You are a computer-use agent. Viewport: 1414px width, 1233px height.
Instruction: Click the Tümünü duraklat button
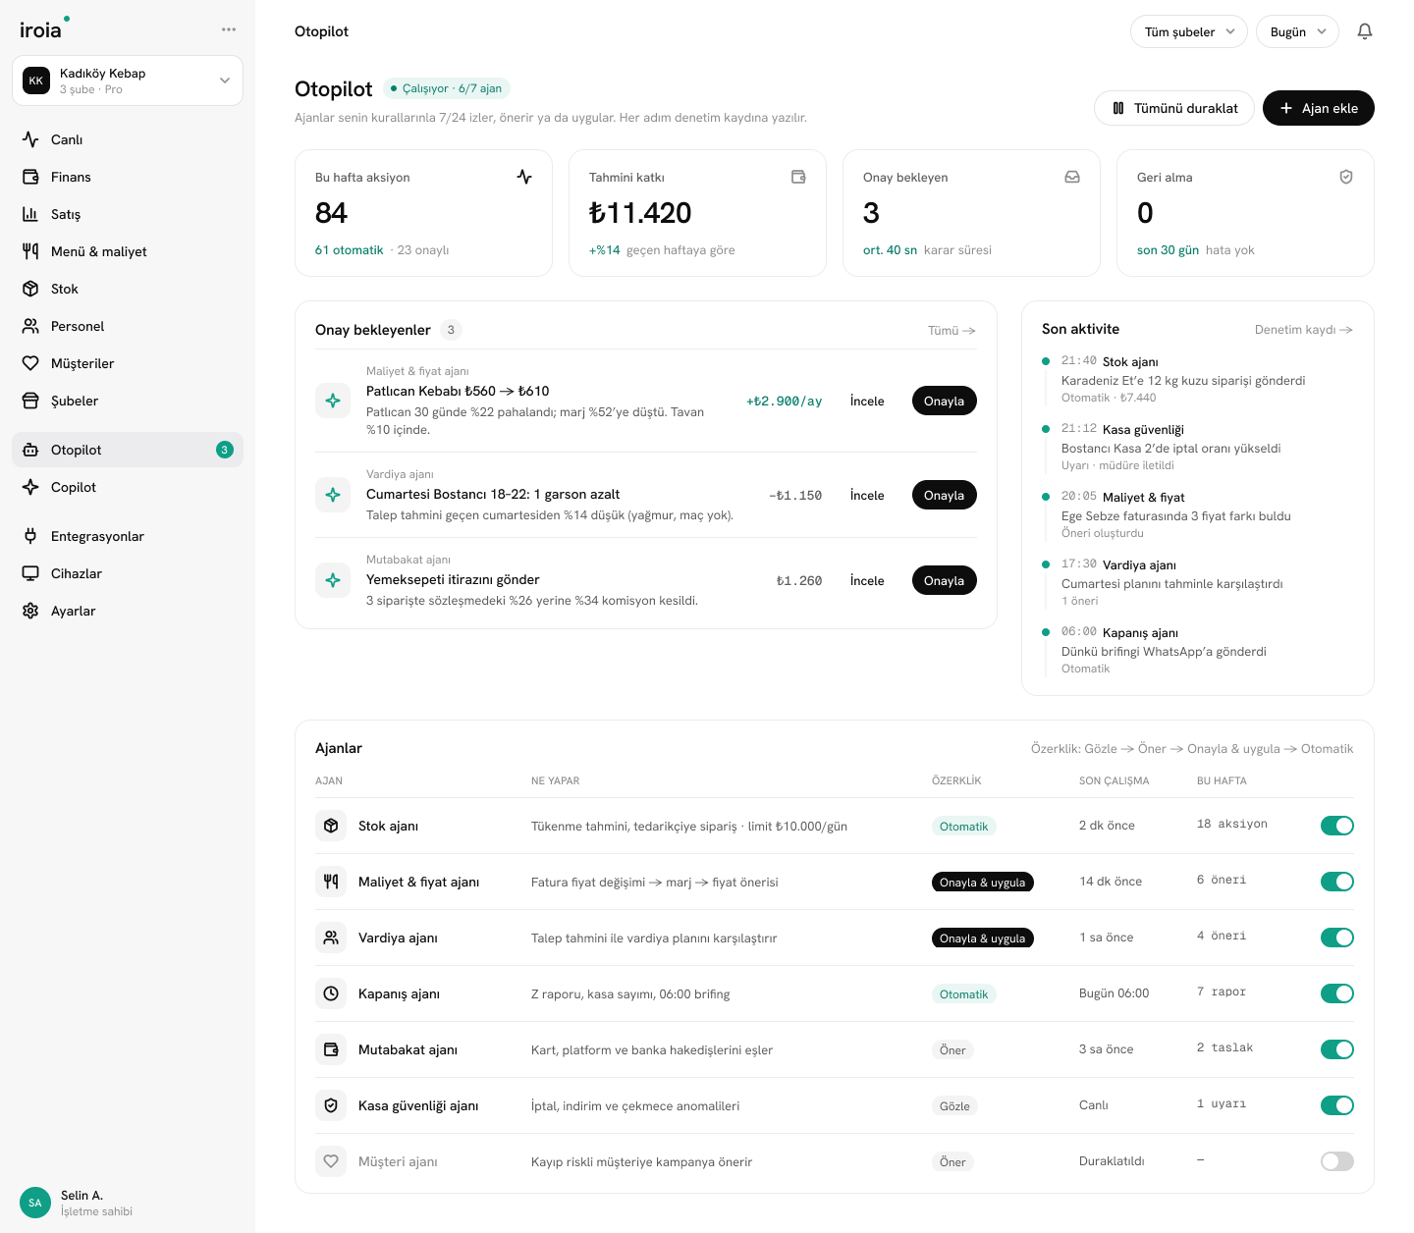click(x=1174, y=108)
